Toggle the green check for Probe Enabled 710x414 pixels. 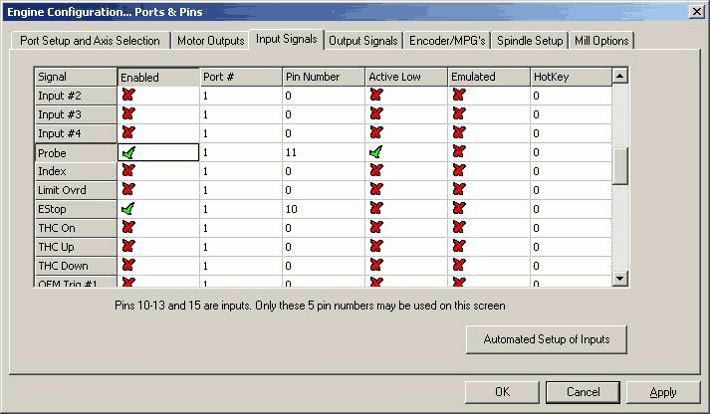click(x=127, y=153)
